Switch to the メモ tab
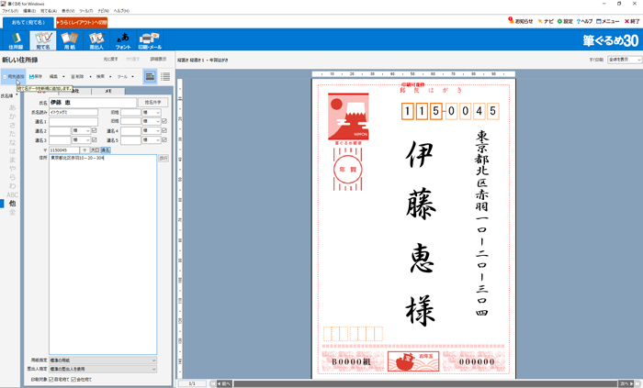643x388 pixels. (107, 92)
